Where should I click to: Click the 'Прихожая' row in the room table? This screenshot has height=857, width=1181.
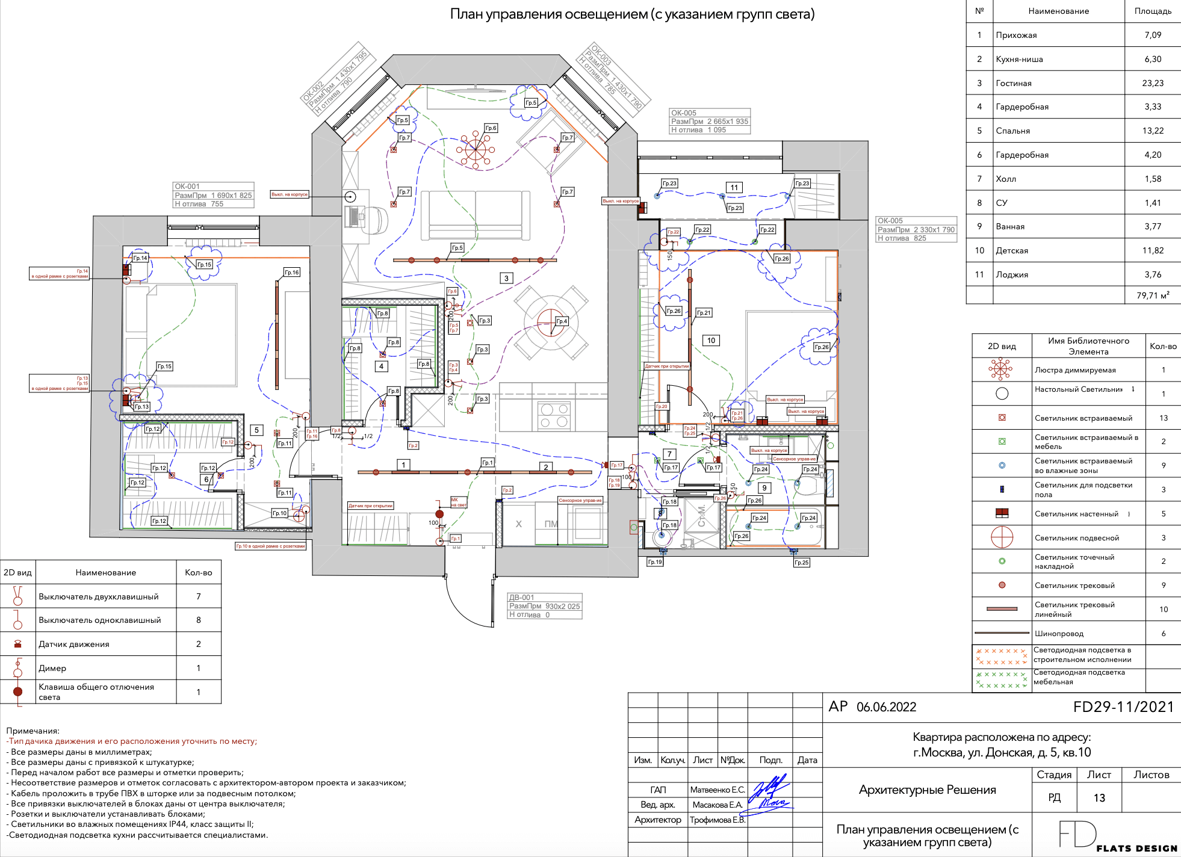[x=1073, y=35]
